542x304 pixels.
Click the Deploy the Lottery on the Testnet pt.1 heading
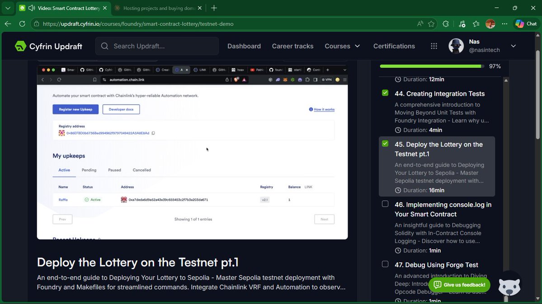pyautogui.click(x=137, y=262)
